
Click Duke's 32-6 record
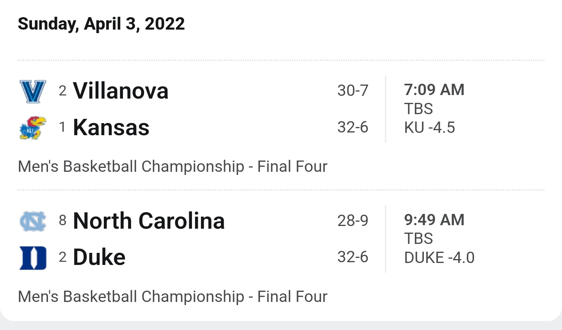353,257
